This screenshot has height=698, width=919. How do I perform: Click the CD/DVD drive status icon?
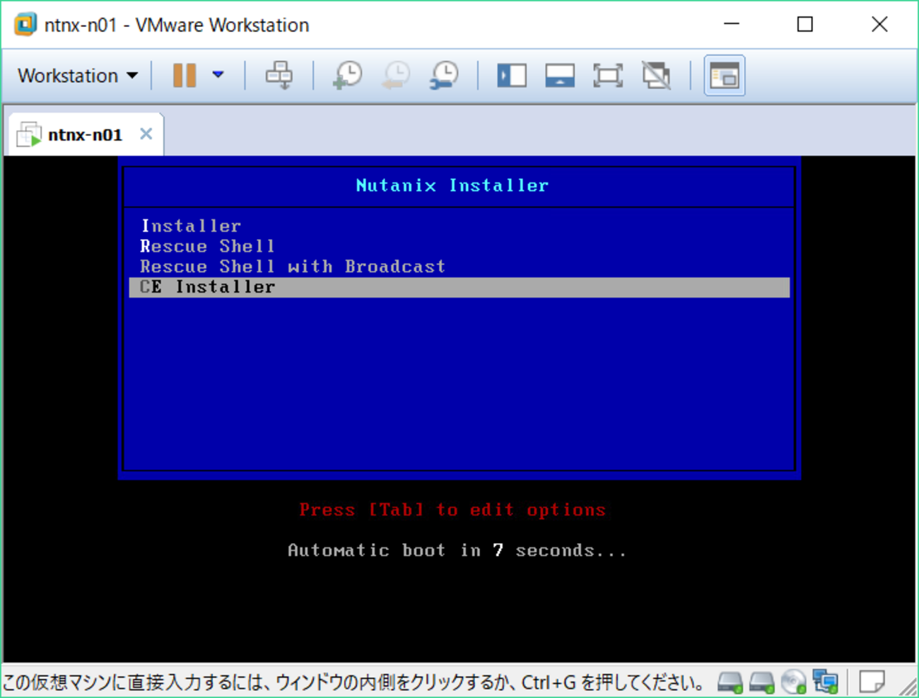(794, 682)
